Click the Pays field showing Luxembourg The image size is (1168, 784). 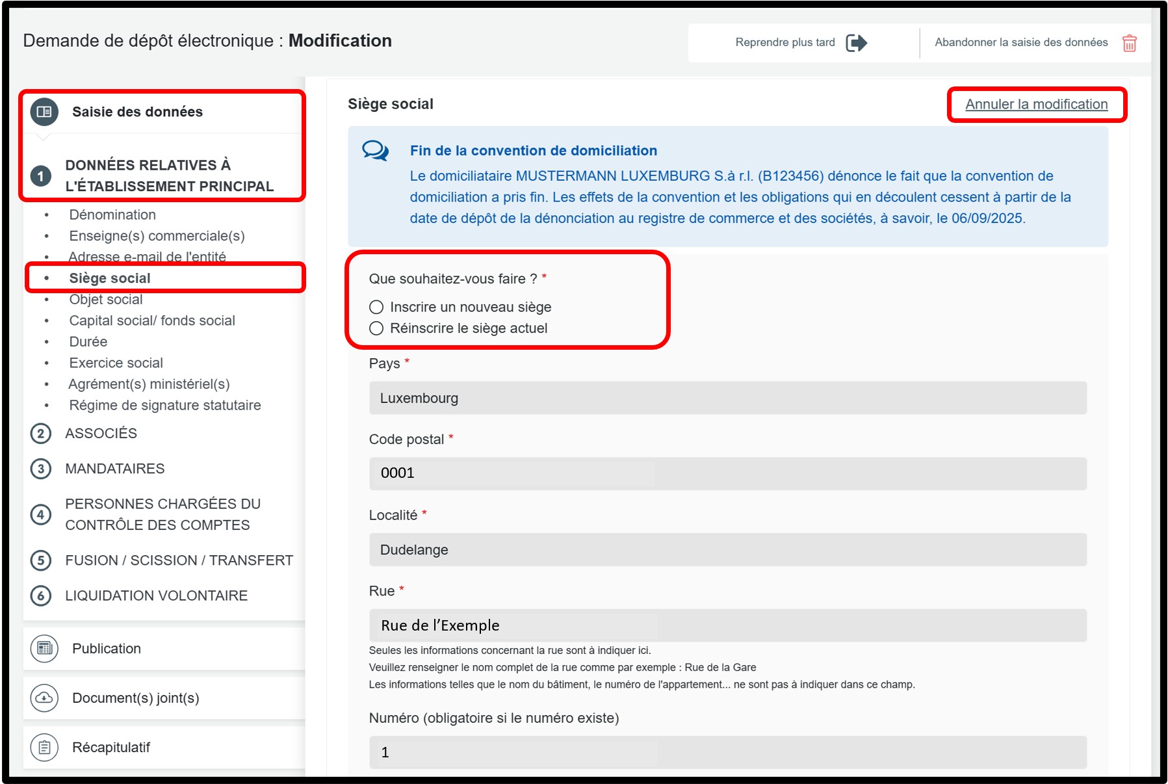[x=727, y=398]
